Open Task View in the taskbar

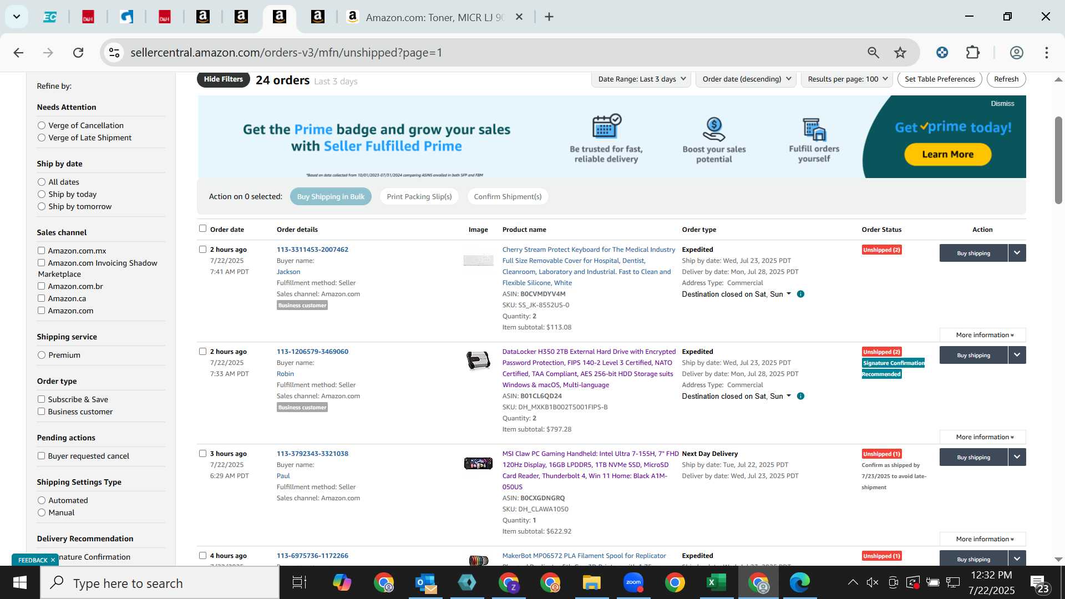click(x=299, y=582)
